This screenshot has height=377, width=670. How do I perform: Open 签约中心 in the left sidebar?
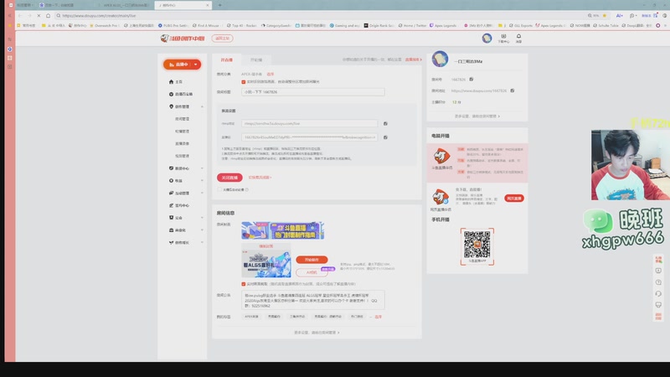click(x=179, y=205)
